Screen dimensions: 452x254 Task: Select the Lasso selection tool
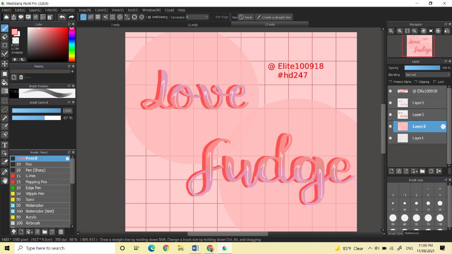point(4,109)
